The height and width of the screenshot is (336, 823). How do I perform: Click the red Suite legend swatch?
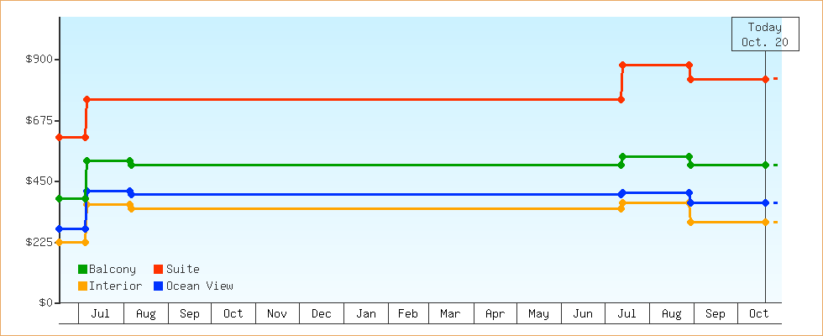159,270
